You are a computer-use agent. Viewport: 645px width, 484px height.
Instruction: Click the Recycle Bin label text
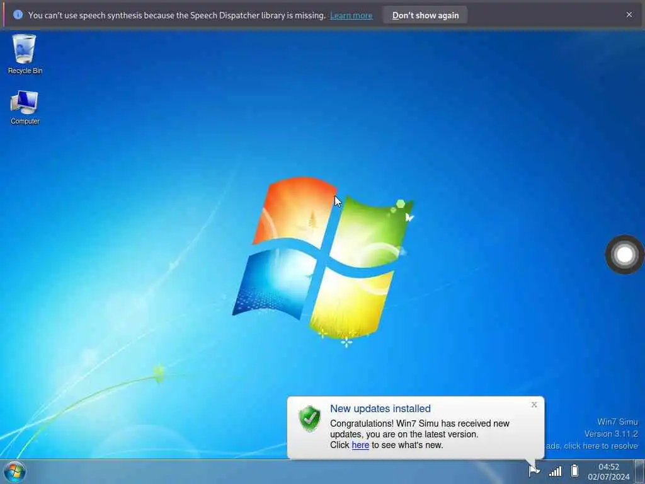pyautogui.click(x=25, y=71)
